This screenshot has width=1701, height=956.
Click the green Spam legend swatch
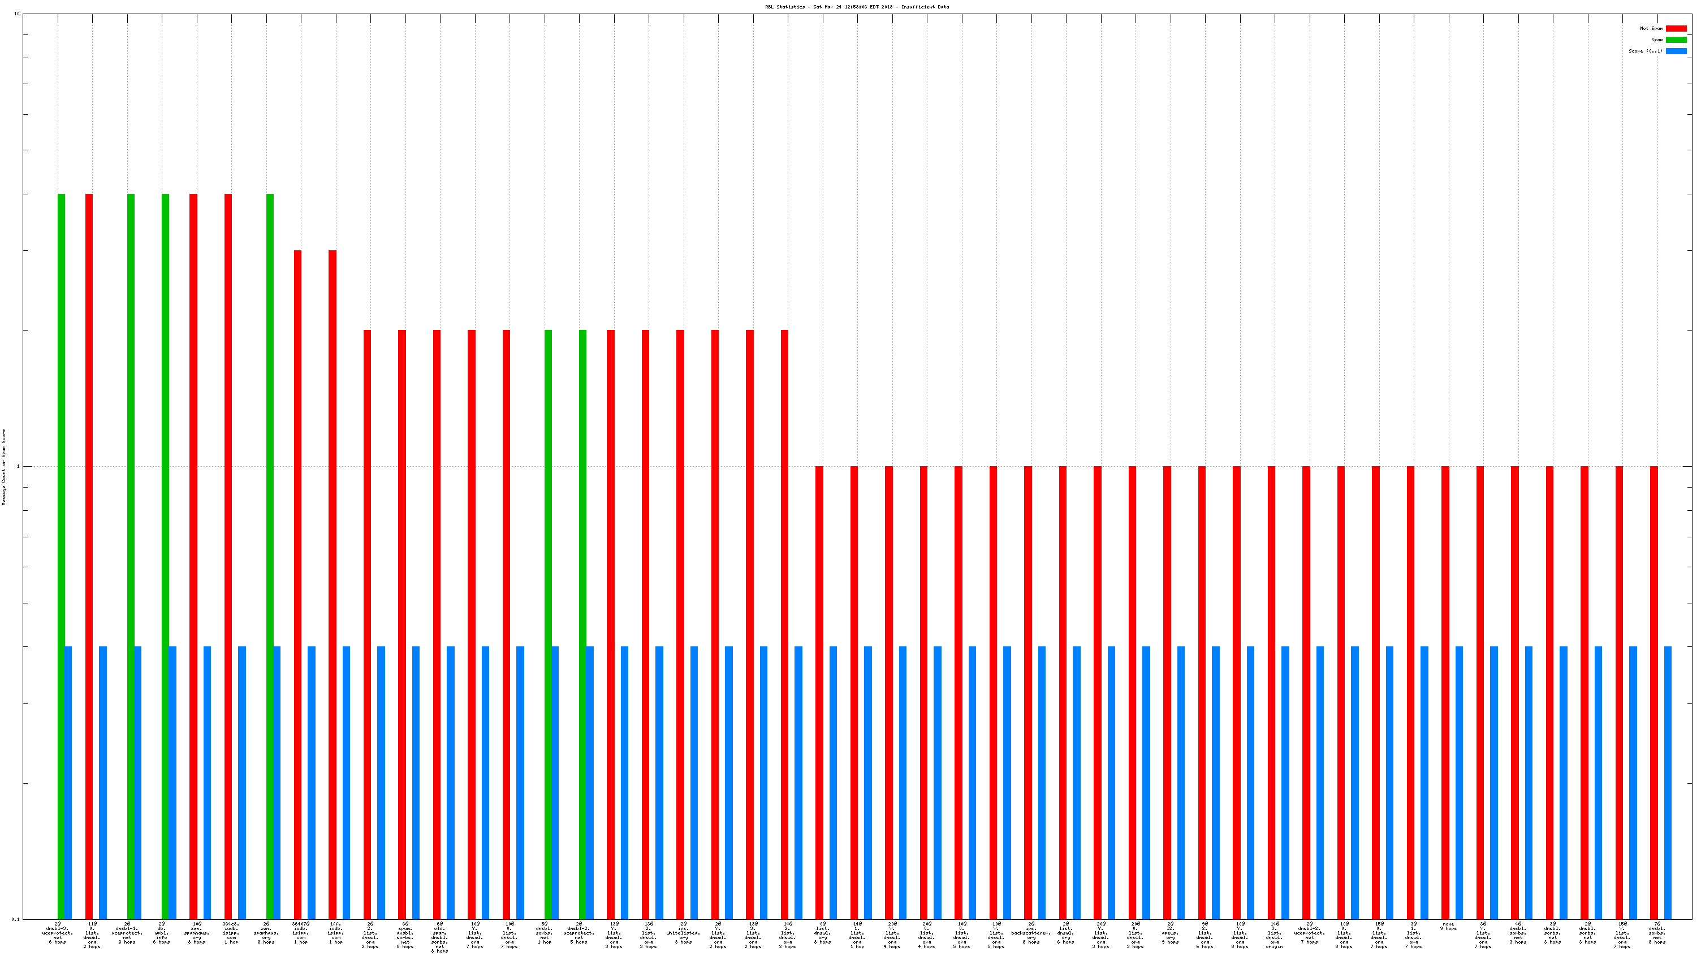coord(1676,40)
